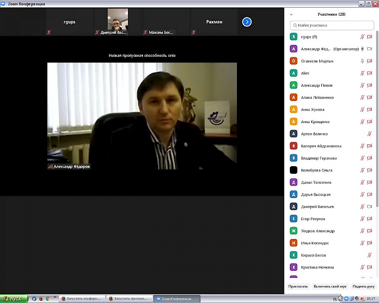Expand the hidden quick launch icons chevron

click(55, 297)
